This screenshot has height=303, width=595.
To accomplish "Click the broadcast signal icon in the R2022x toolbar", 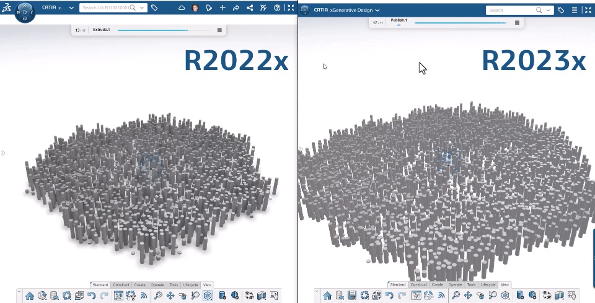I will [143, 296].
